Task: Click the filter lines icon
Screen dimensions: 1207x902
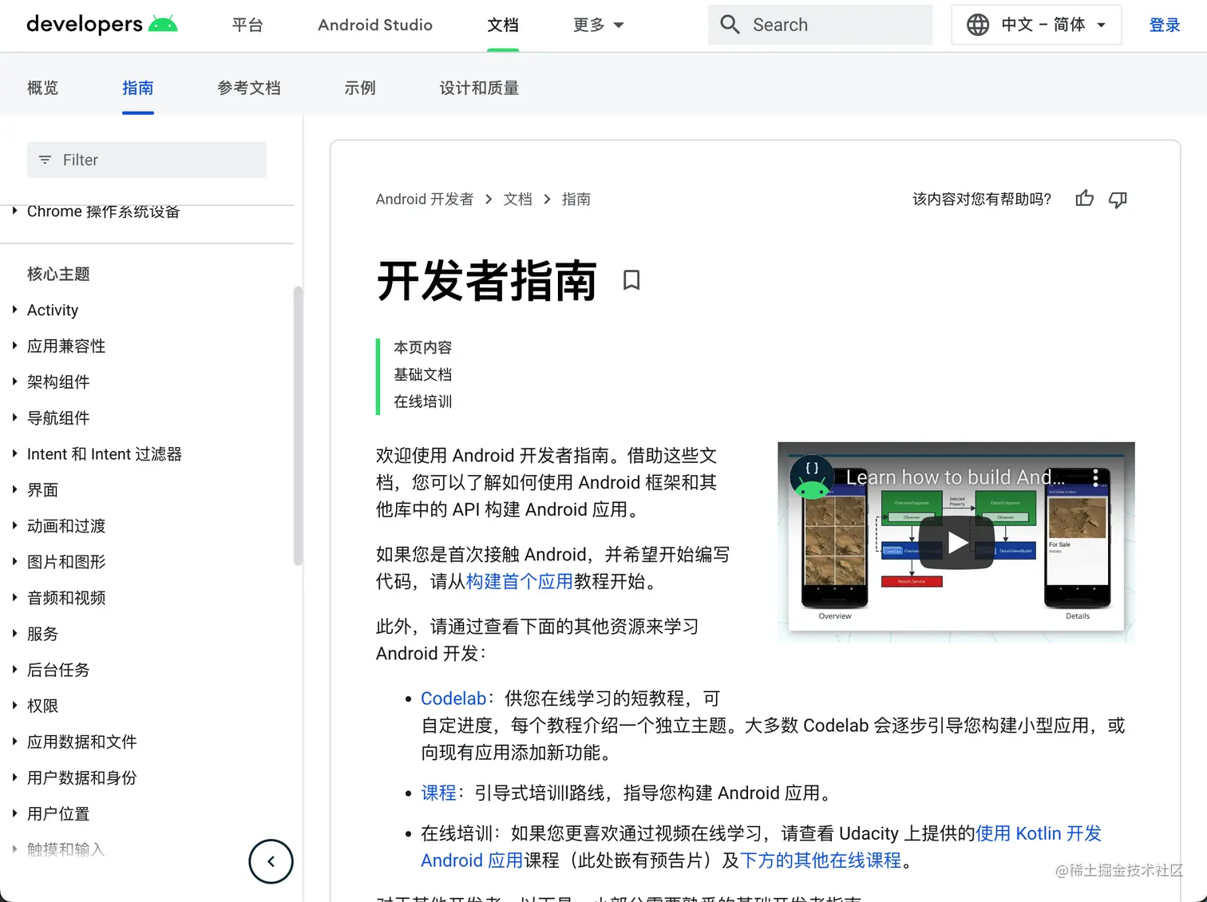Action: [x=46, y=160]
